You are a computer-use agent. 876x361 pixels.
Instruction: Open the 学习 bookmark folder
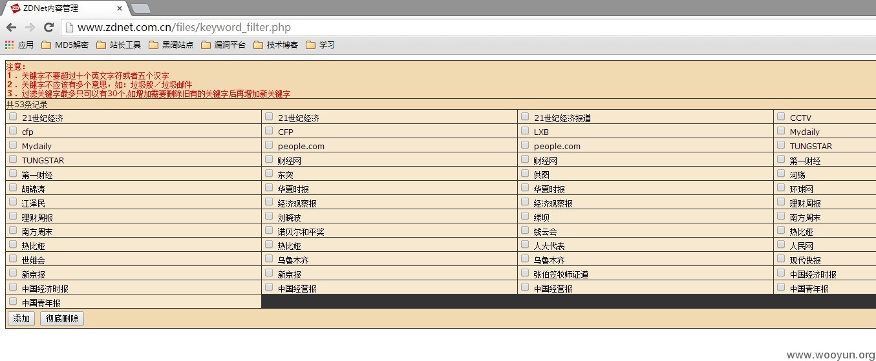point(321,45)
